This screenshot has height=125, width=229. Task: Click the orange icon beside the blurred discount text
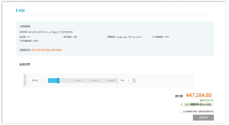pos(181,104)
